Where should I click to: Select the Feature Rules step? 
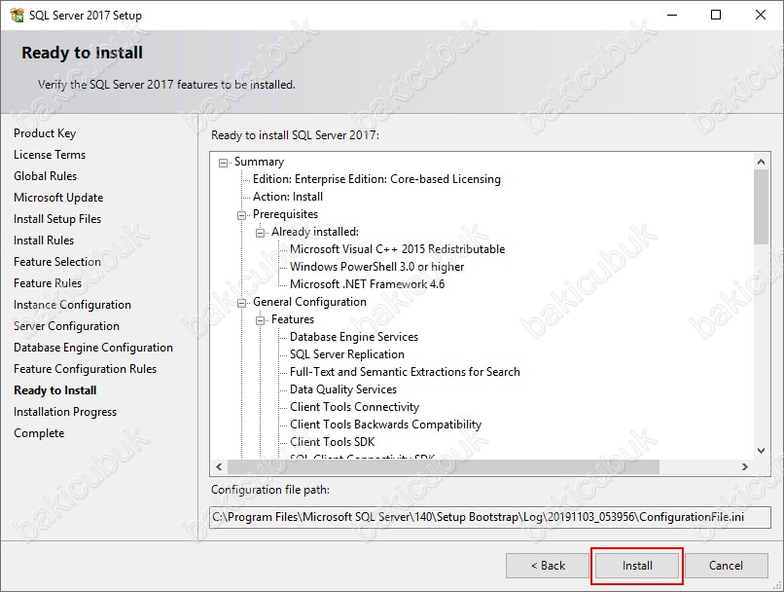[x=48, y=283]
